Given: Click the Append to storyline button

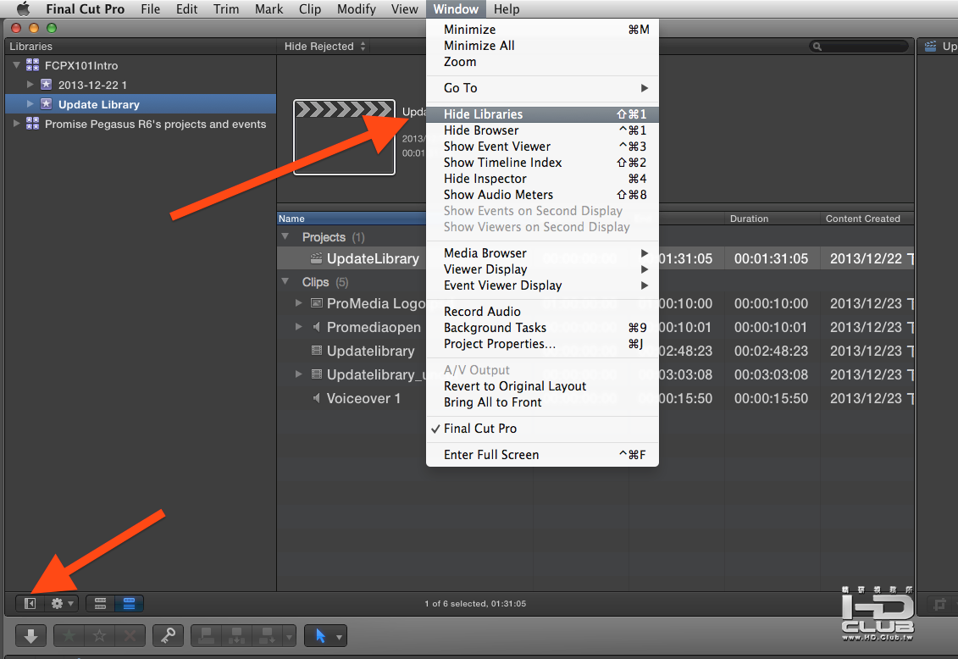Looking at the screenshot, I should (x=267, y=636).
